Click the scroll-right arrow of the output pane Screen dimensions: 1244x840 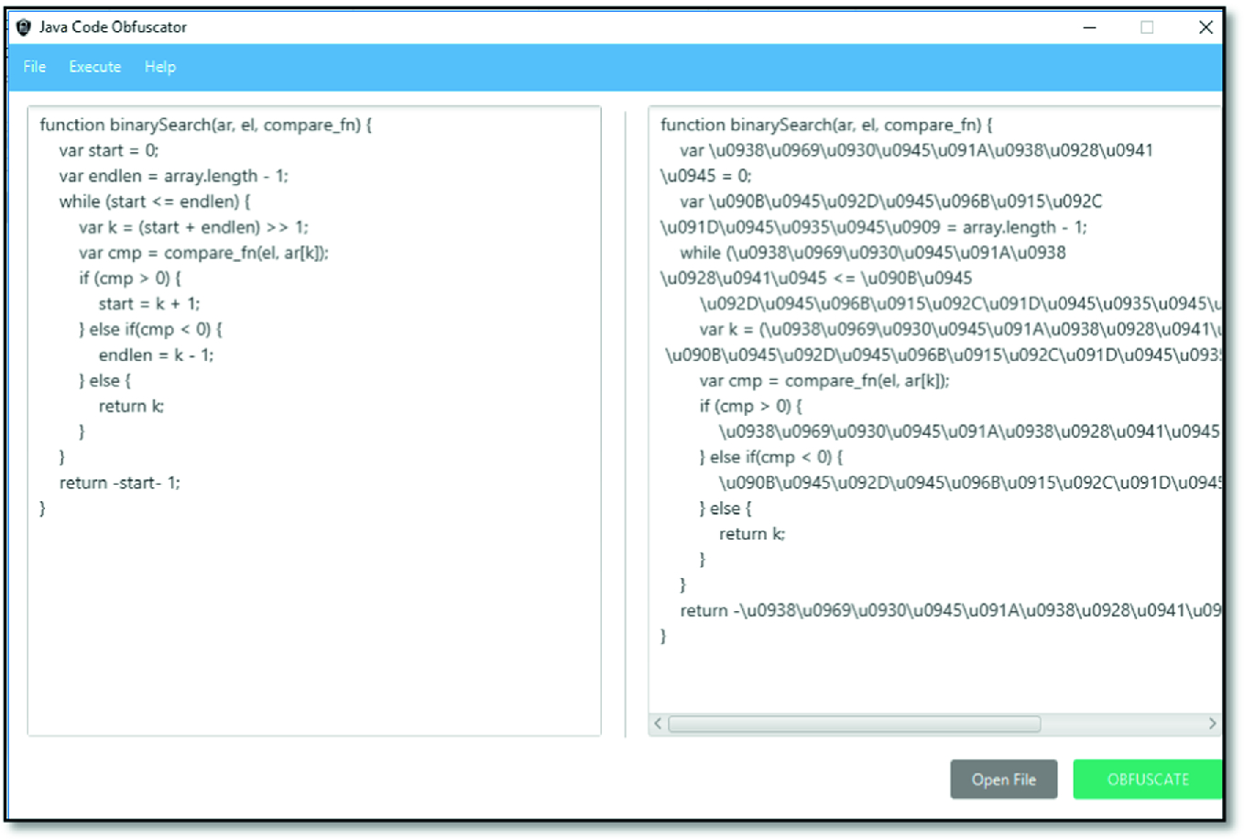pos(1212,724)
